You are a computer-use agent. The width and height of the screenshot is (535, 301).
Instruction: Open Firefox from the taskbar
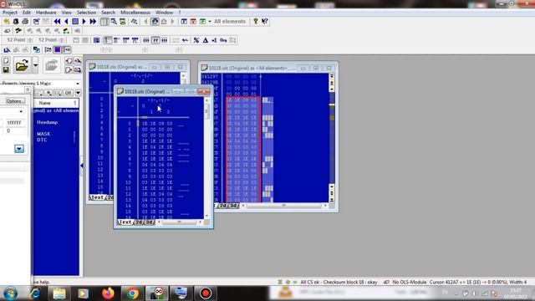coord(108,293)
